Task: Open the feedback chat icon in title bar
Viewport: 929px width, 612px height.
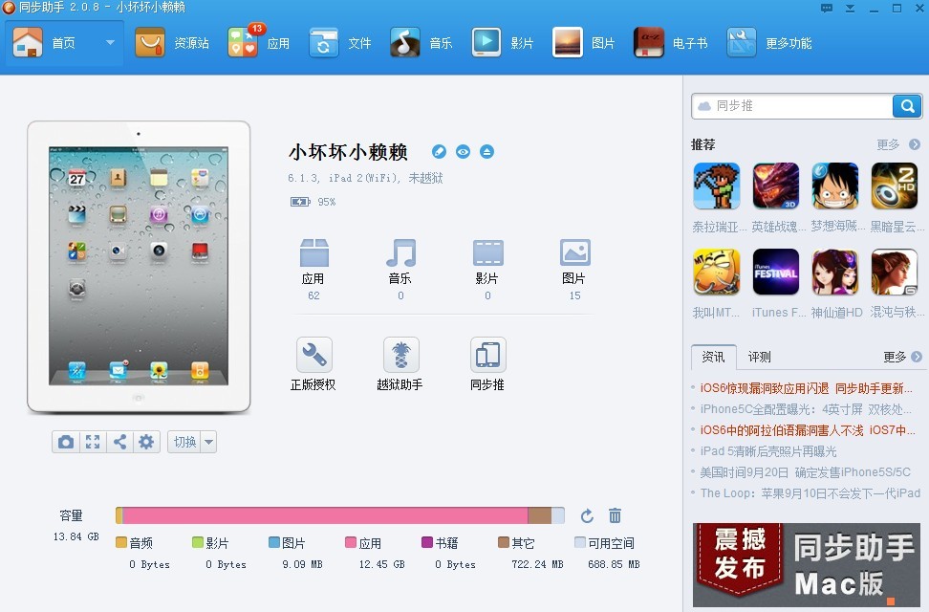Action: point(827,9)
